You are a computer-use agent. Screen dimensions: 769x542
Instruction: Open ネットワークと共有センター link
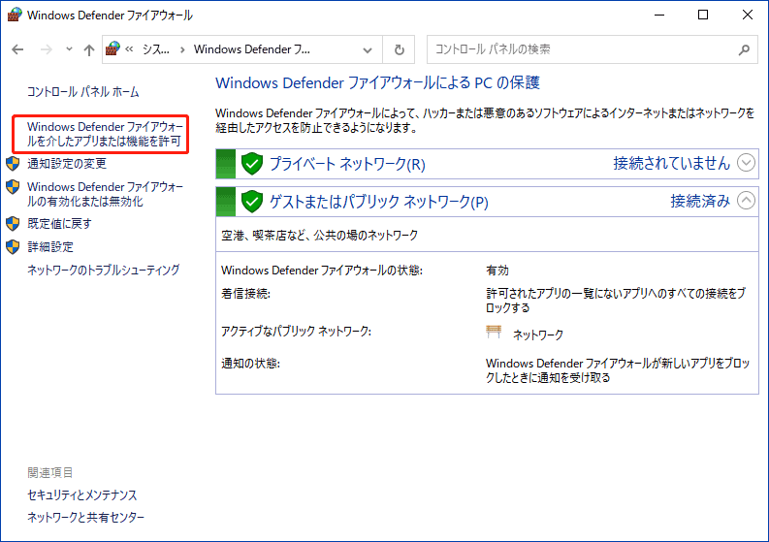85,517
